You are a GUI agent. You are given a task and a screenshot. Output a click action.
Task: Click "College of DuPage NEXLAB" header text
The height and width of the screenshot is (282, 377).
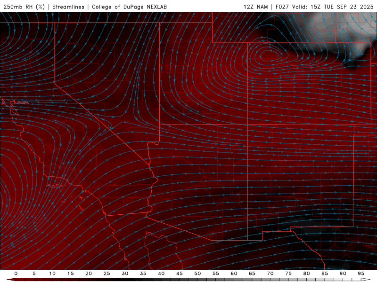(129, 7)
